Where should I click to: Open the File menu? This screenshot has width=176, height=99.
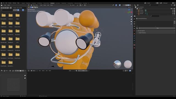click(x=4, y=3)
